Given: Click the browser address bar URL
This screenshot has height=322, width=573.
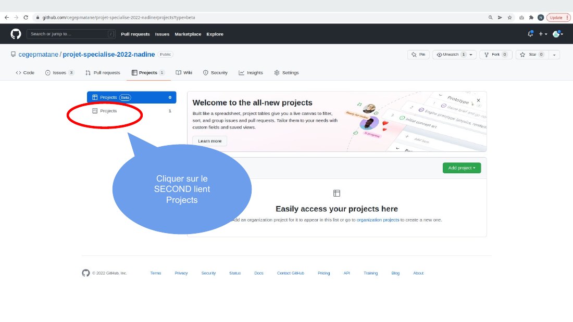Looking at the screenshot, I should click(x=118, y=18).
